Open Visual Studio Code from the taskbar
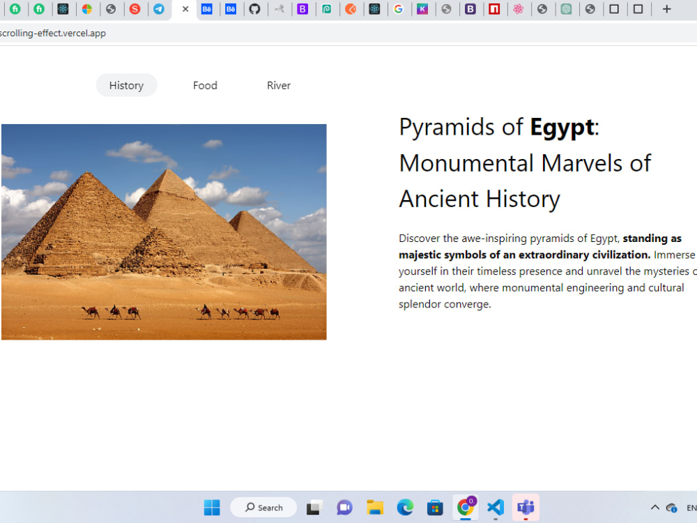The image size is (697, 523). [495, 508]
